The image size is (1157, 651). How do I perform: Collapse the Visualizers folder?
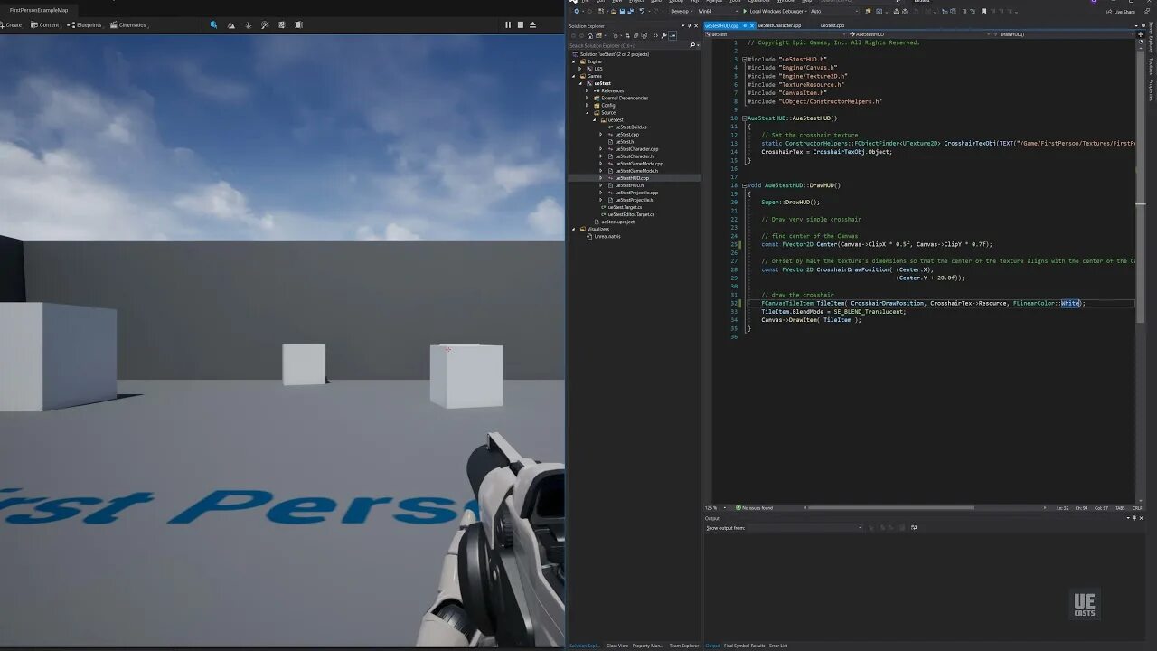point(573,229)
